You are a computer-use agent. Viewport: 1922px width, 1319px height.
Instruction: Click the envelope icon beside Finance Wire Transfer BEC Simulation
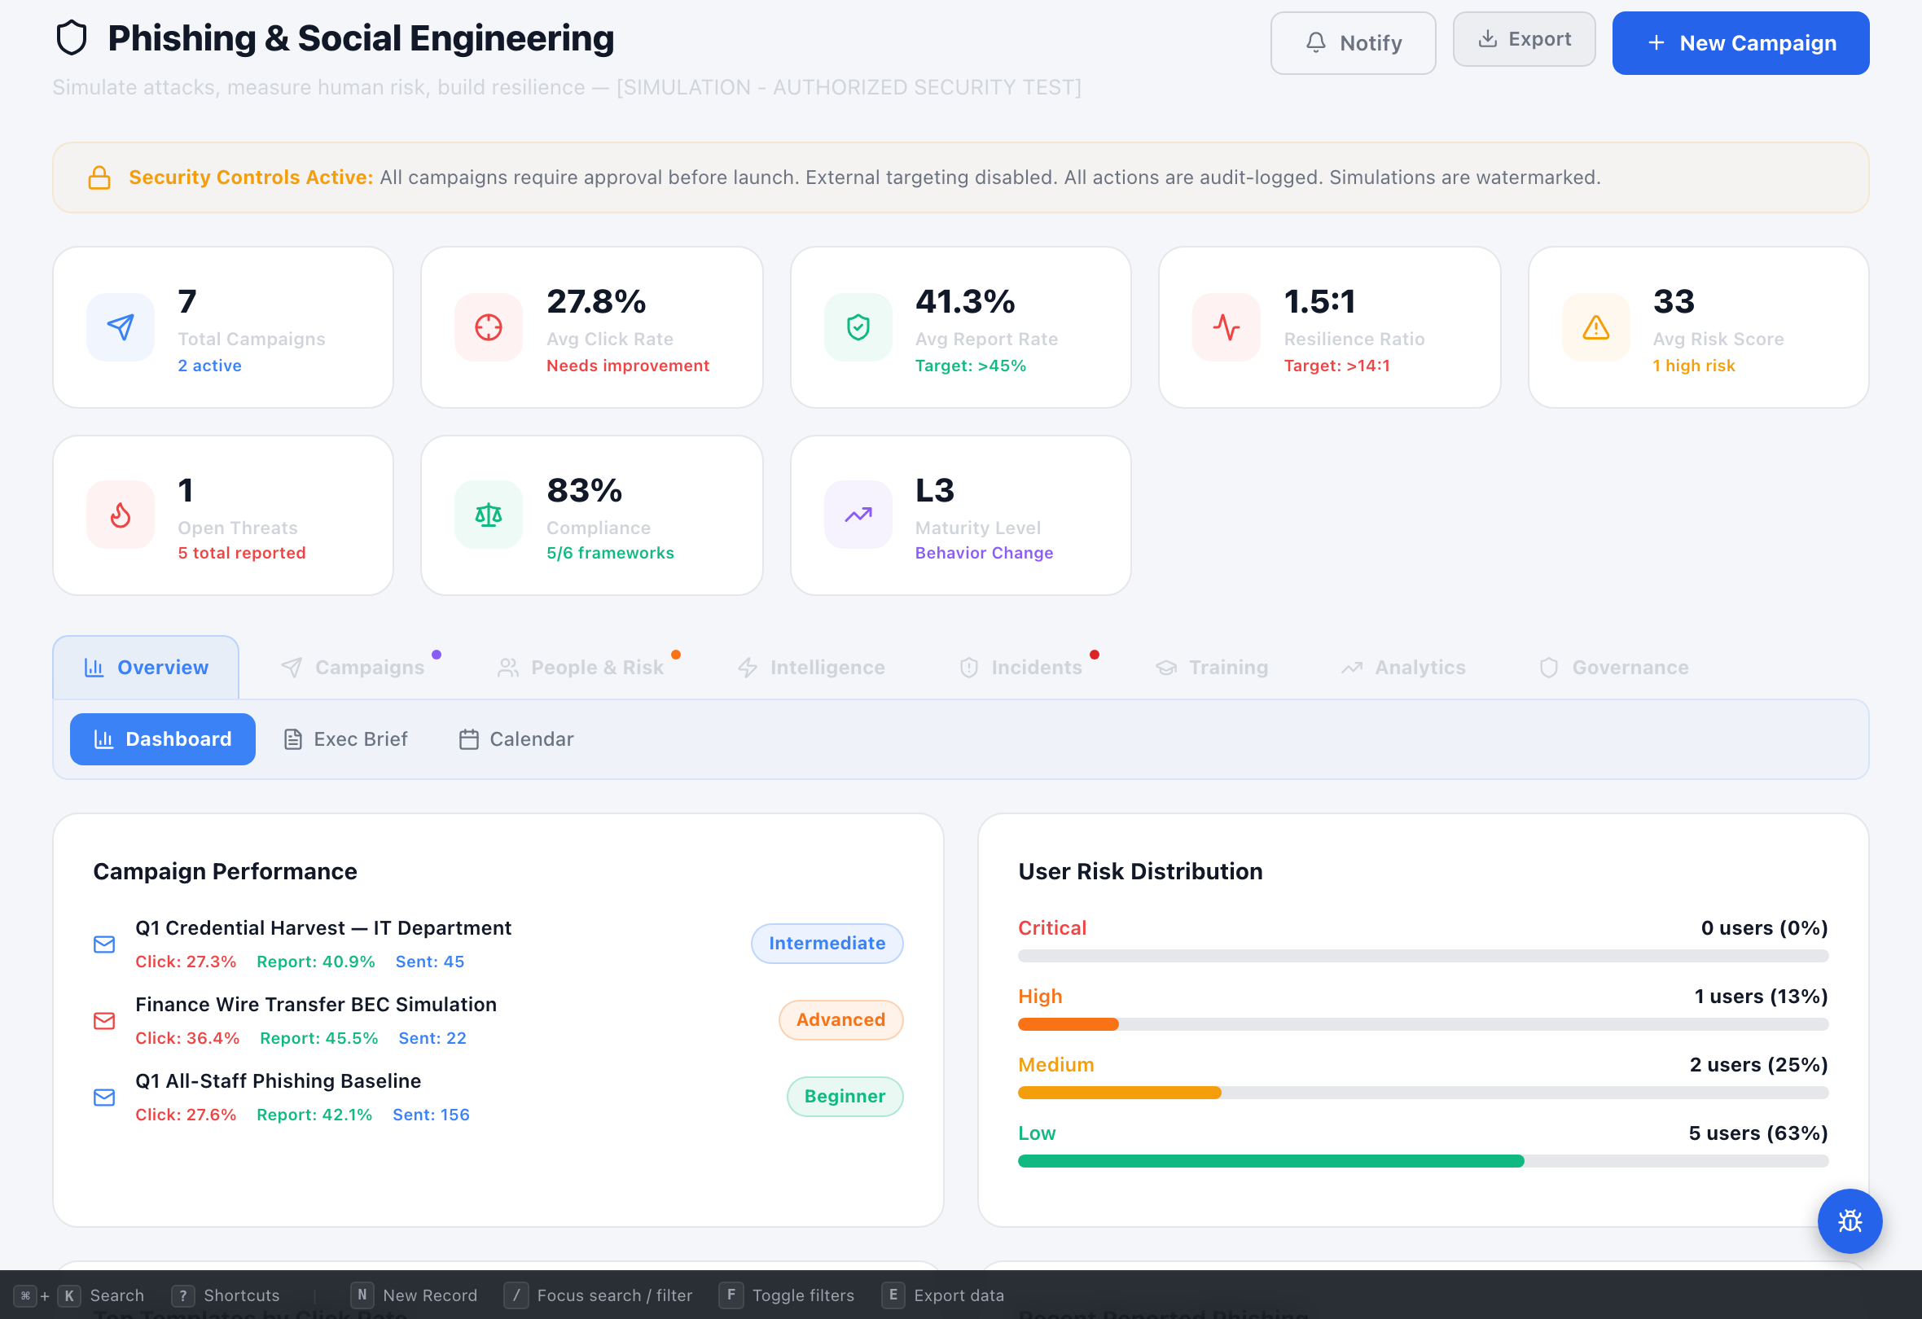[x=104, y=1021]
